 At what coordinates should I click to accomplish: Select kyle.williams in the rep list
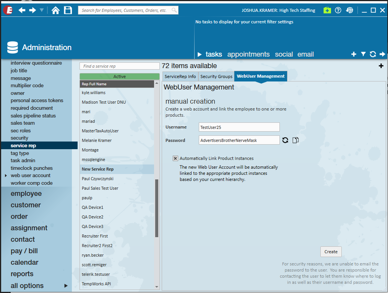(x=117, y=93)
